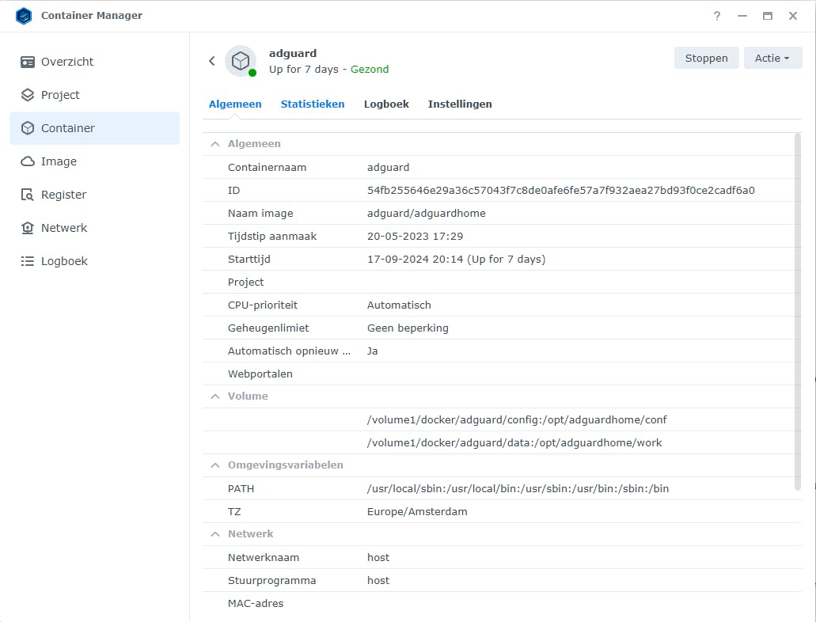Click the Project layers icon
Viewport: 816px width, 622px height.
click(x=28, y=95)
